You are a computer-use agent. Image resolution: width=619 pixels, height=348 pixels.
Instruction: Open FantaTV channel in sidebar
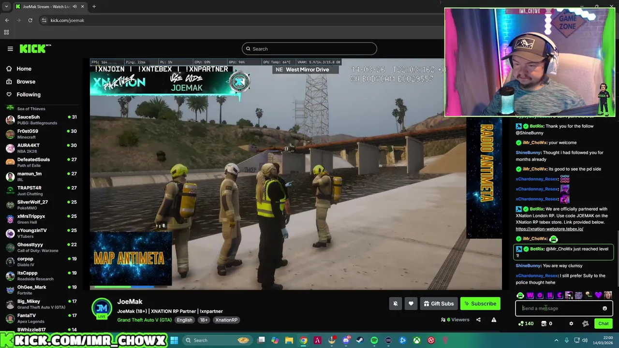[41, 318]
